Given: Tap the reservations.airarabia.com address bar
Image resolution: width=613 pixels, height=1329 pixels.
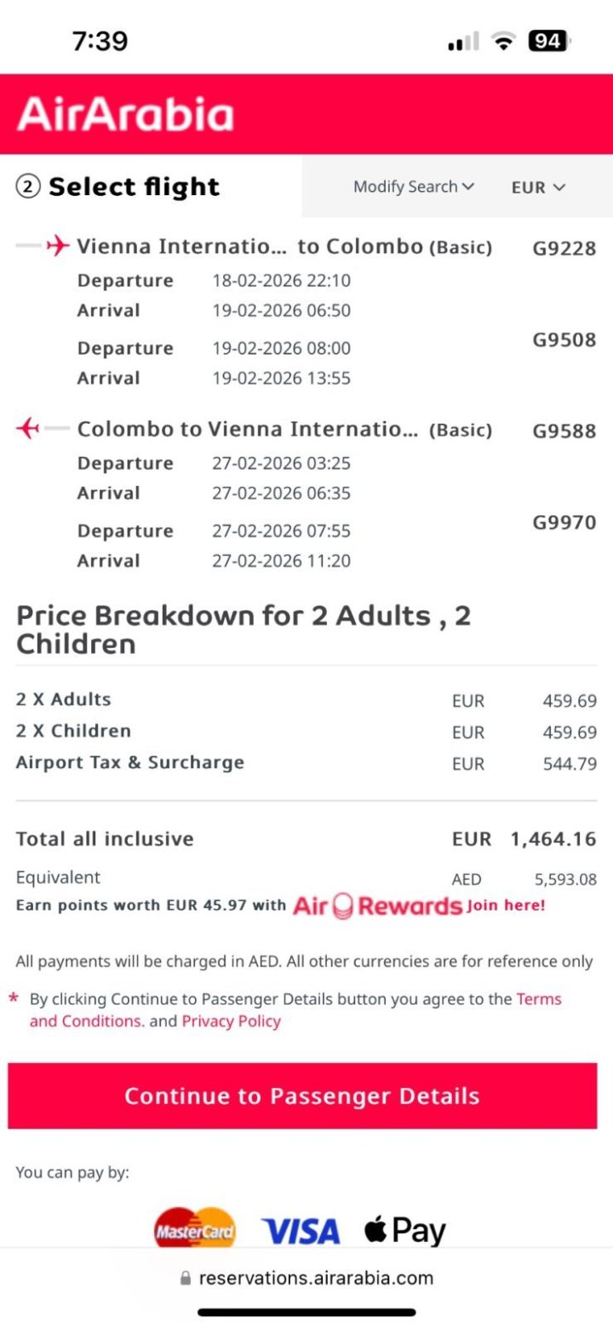Looking at the screenshot, I should pyautogui.click(x=315, y=1278).
